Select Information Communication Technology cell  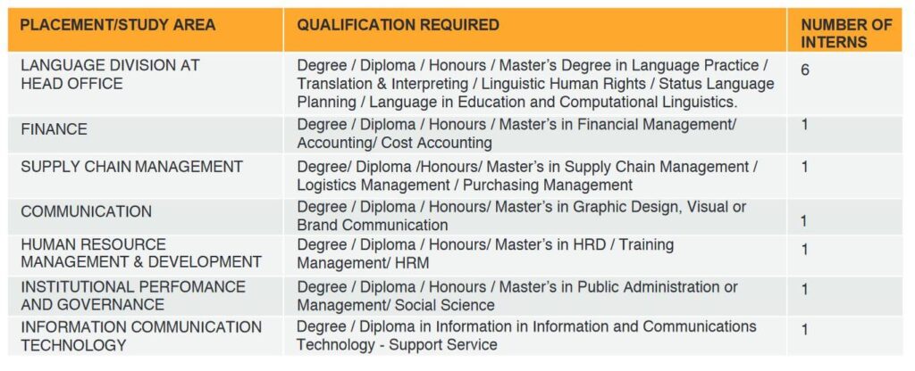(140, 335)
